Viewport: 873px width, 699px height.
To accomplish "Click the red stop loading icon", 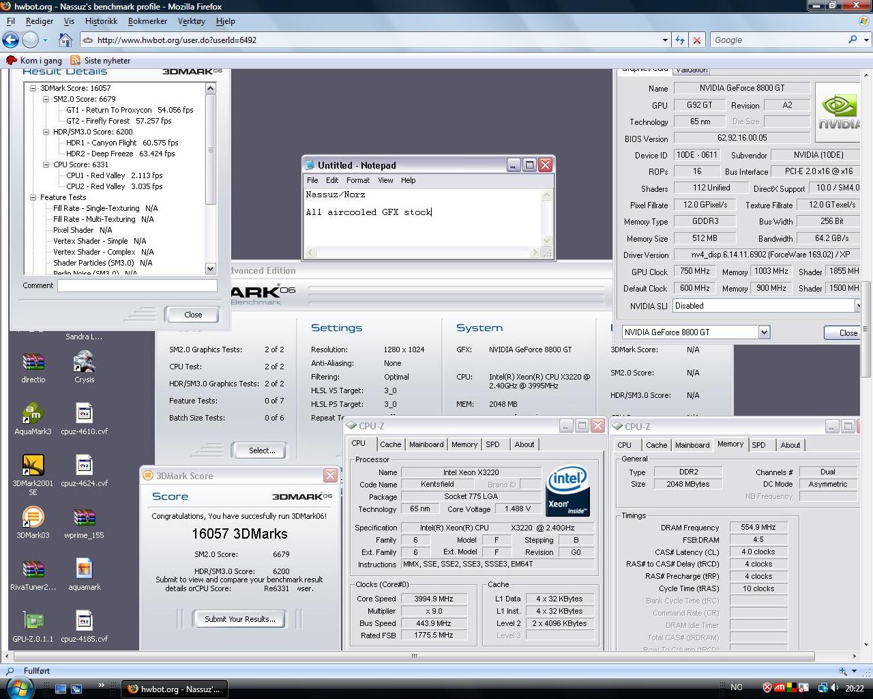I will [696, 40].
